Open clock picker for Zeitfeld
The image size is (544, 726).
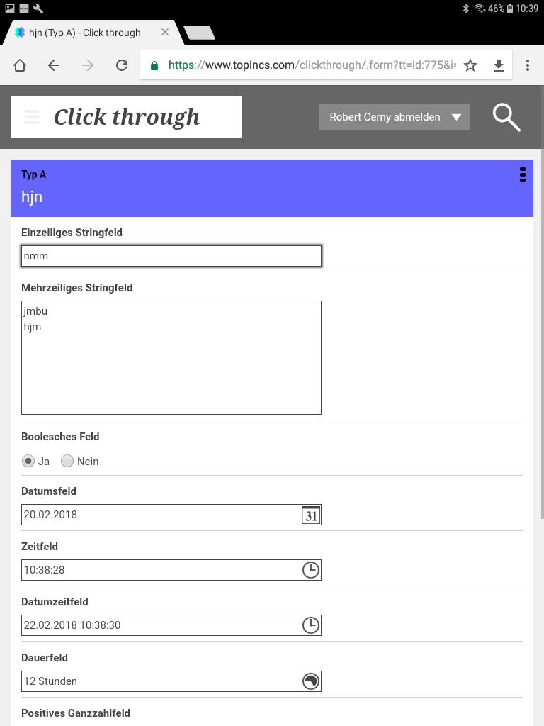pos(311,570)
